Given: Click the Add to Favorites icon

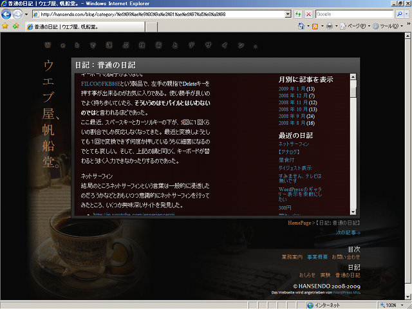Looking at the screenshot, I should [15, 26].
